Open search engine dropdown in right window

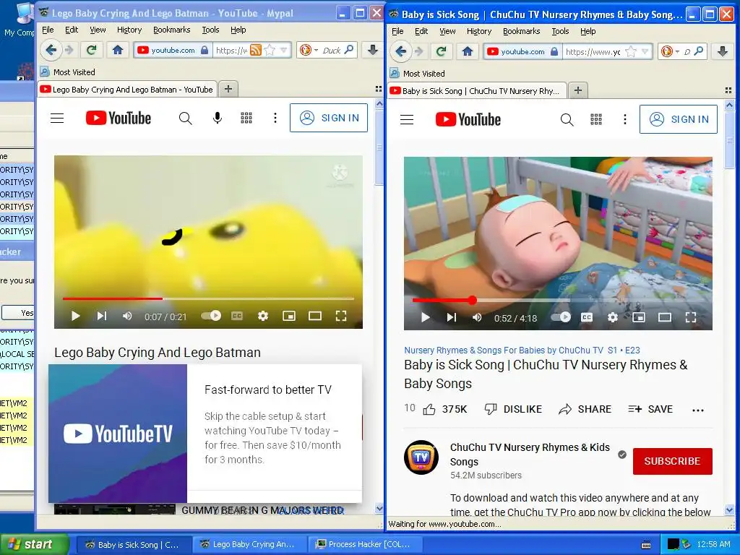pos(677,52)
